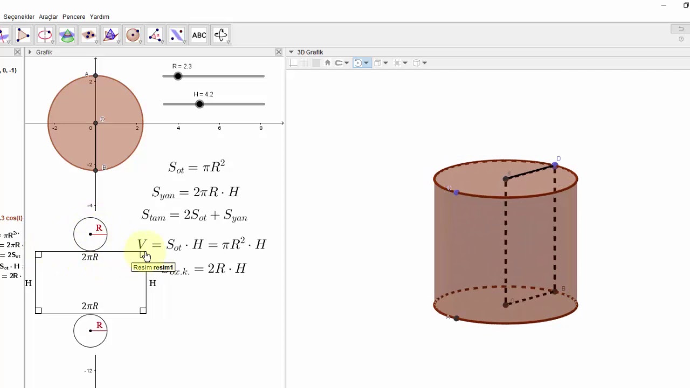Click the view direction icon in 3D style bar
The width and height of the screenshot is (690, 388).
tap(397, 63)
